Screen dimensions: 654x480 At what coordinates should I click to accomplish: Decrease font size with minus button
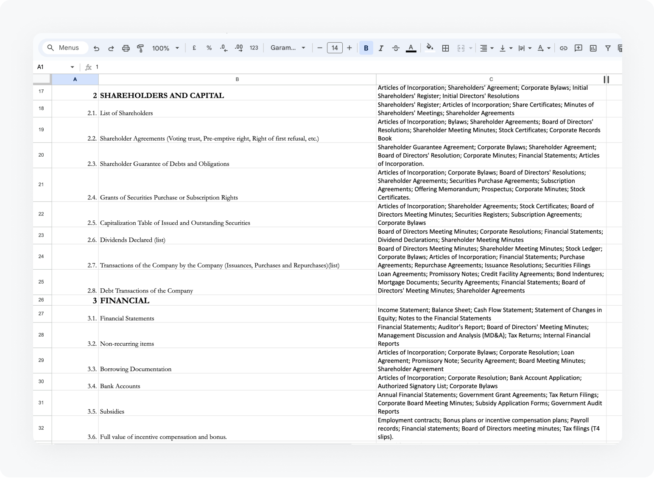320,48
